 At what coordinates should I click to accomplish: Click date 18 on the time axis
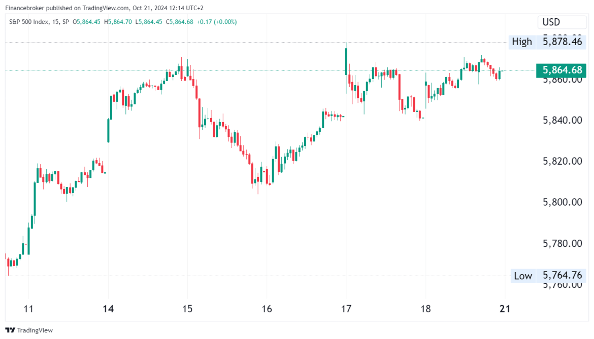425,309
